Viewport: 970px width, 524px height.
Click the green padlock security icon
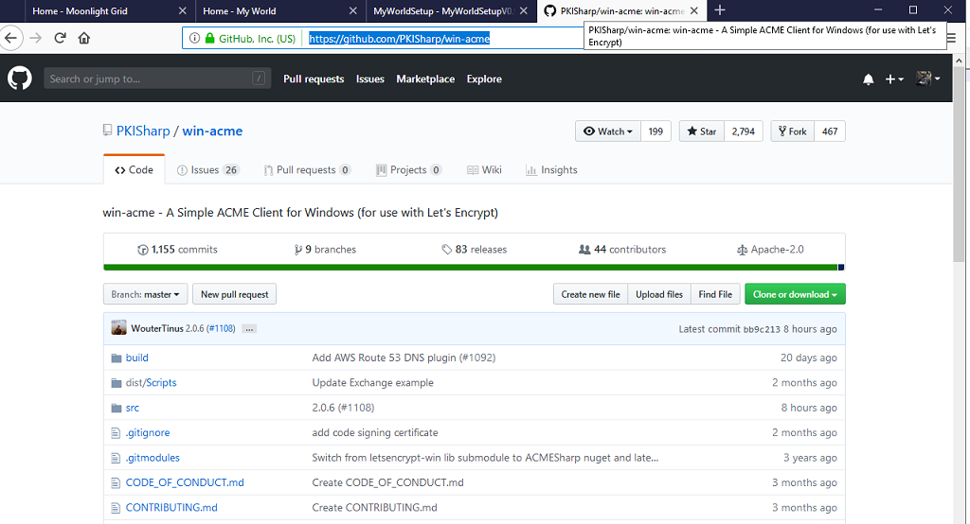pos(209,39)
